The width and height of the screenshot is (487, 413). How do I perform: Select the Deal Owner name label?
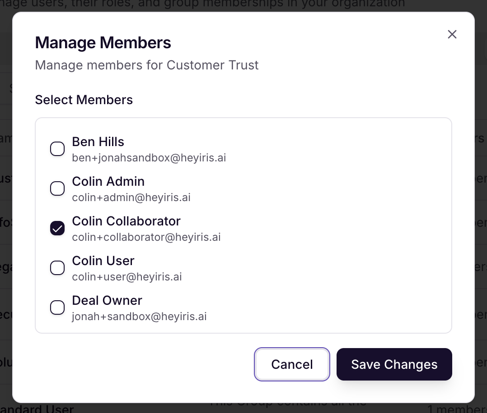pos(107,300)
